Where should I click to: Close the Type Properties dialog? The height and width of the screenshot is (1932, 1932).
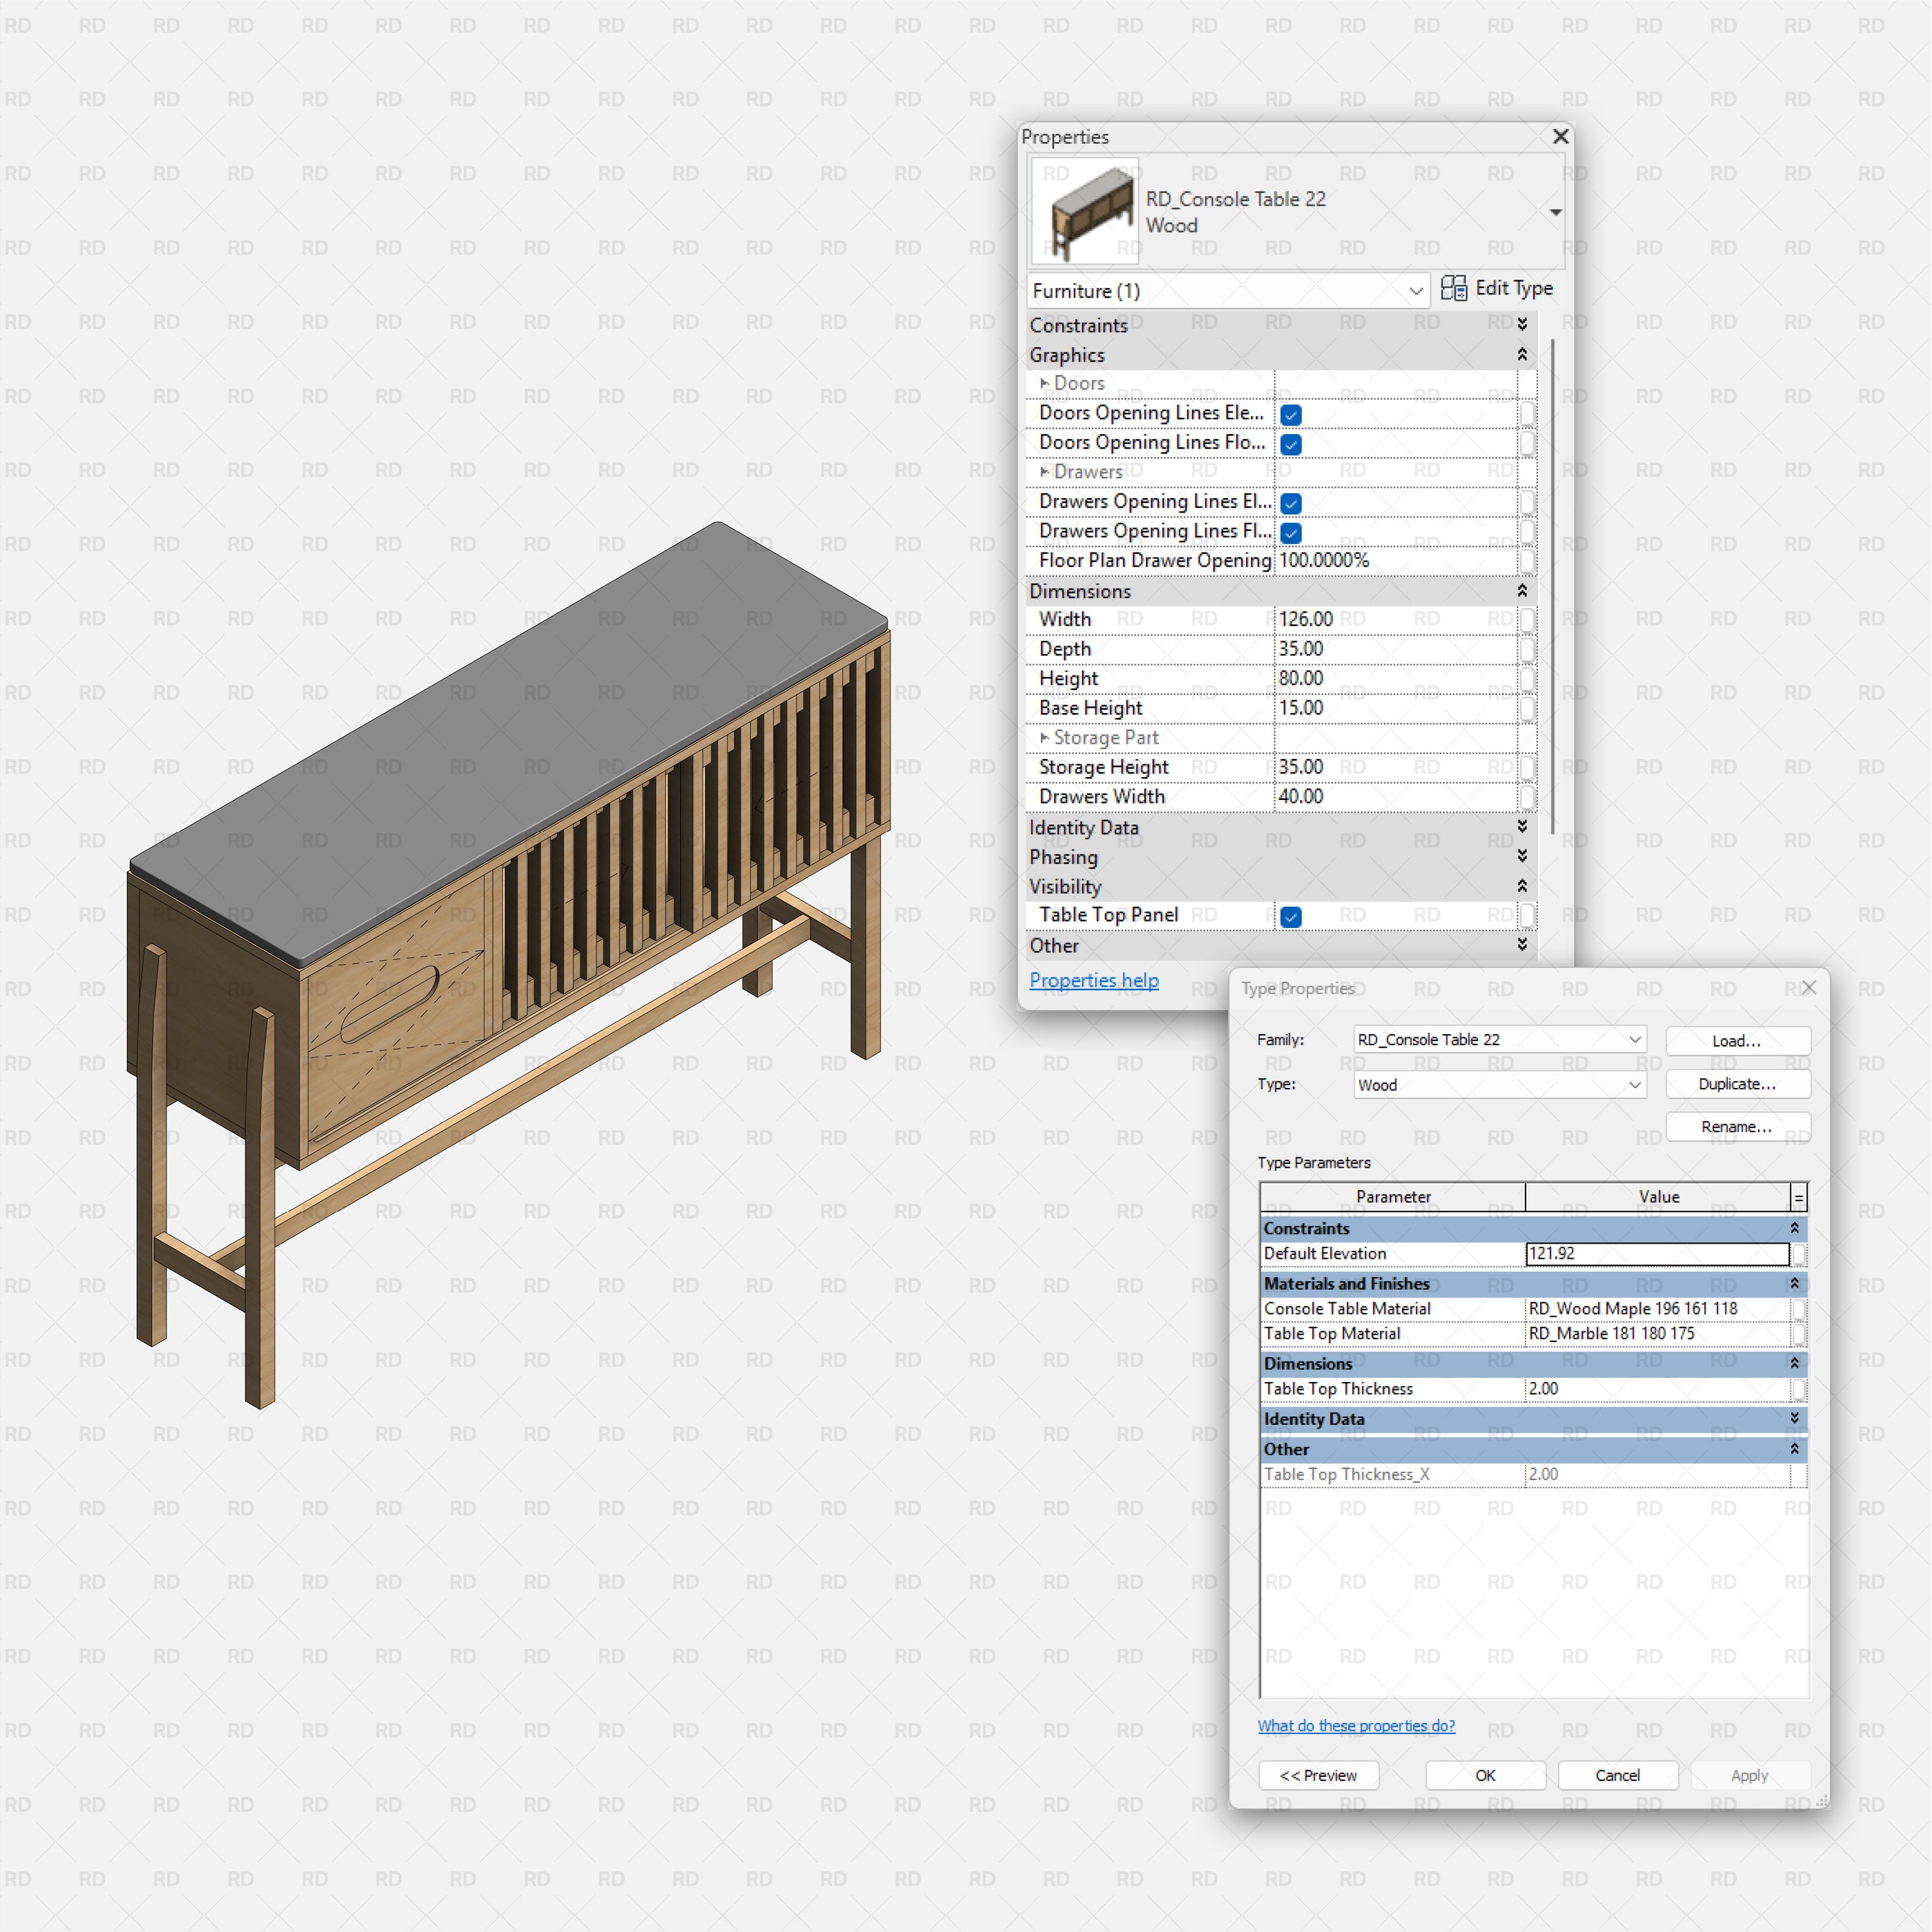(x=1808, y=987)
